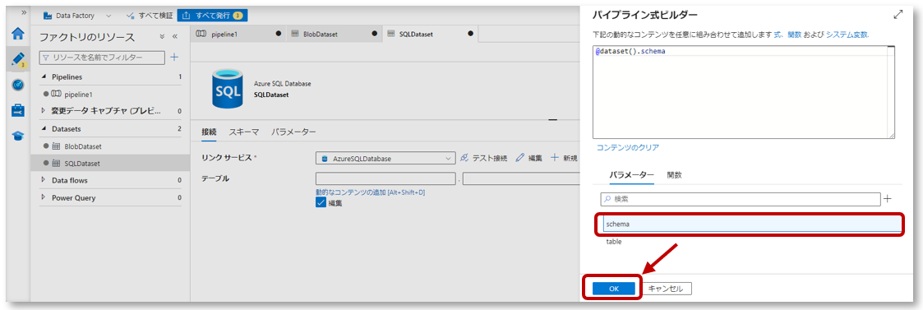Click テスト接続 test connection
The width and height of the screenshot is (923, 310).
pos(483,158)
